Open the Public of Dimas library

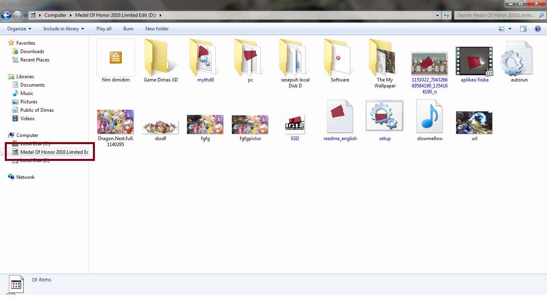[37, 110]
